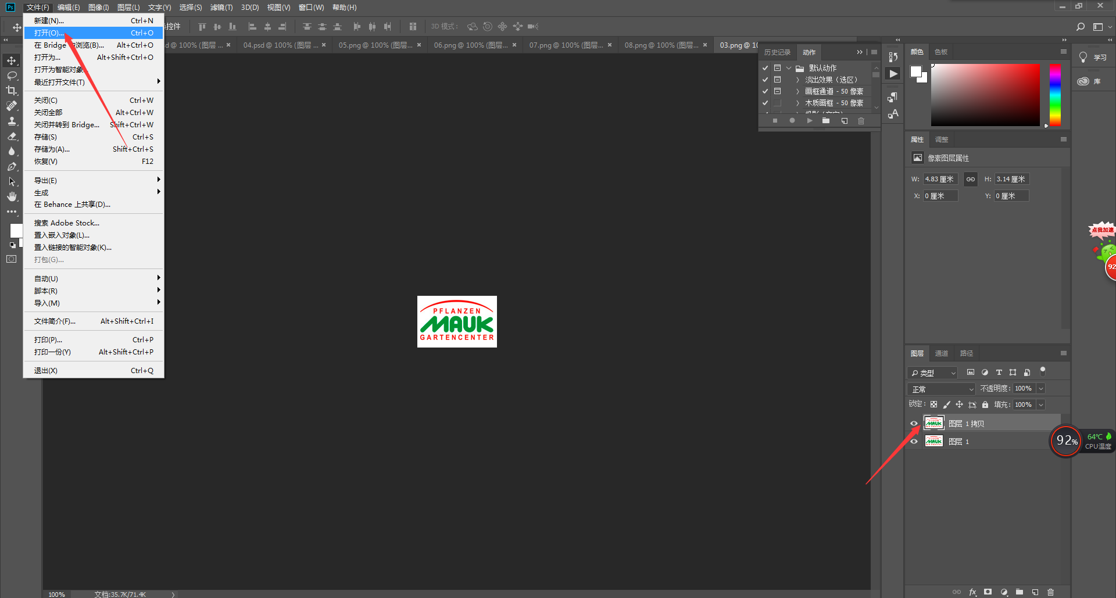Choose 存储为(A)... menu item

pyautogui.click(x=94, y=149)
